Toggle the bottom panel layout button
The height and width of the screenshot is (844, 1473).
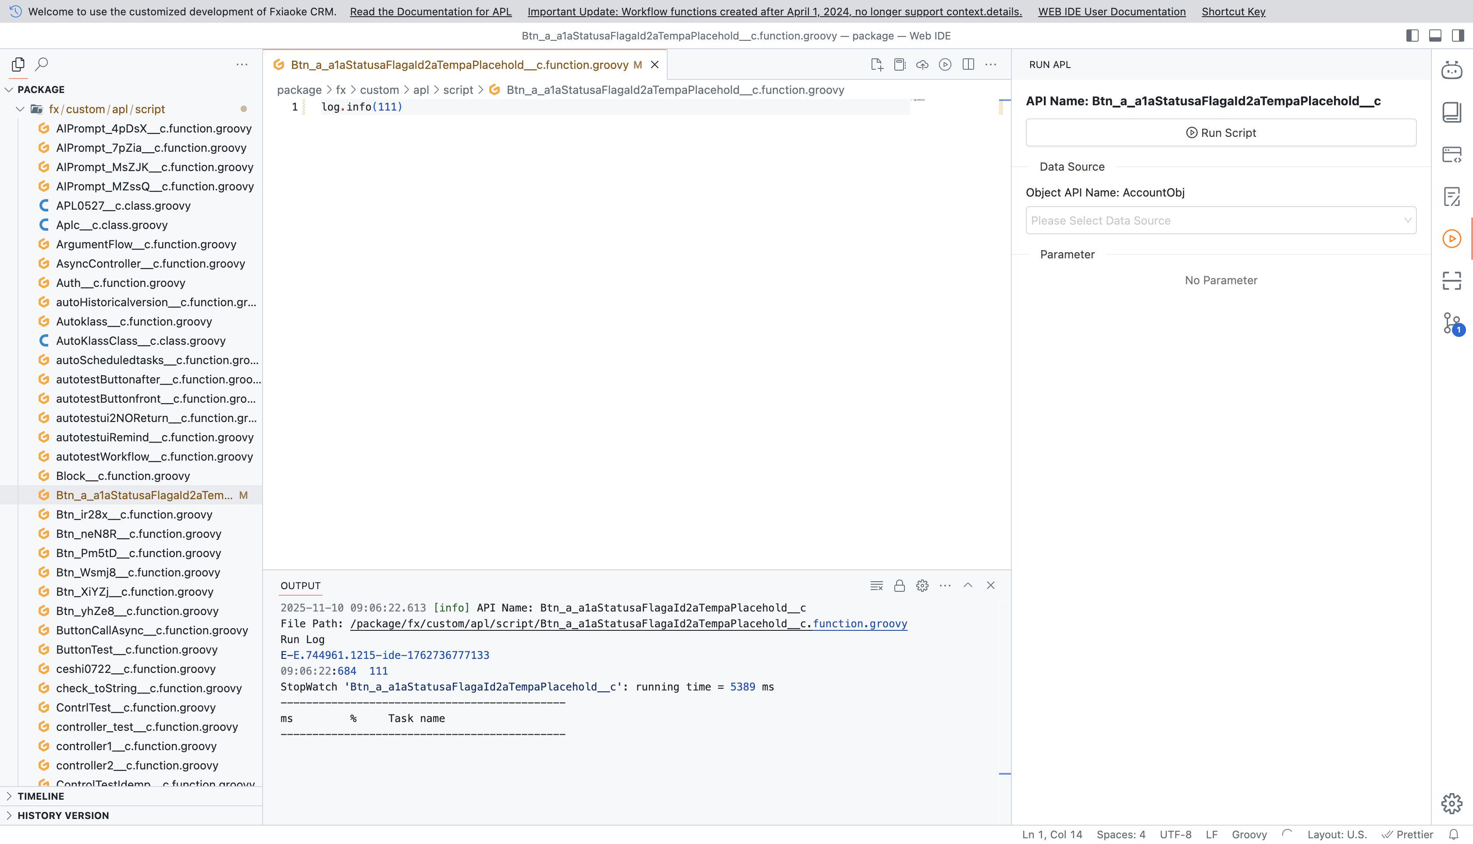(1435, 36)
